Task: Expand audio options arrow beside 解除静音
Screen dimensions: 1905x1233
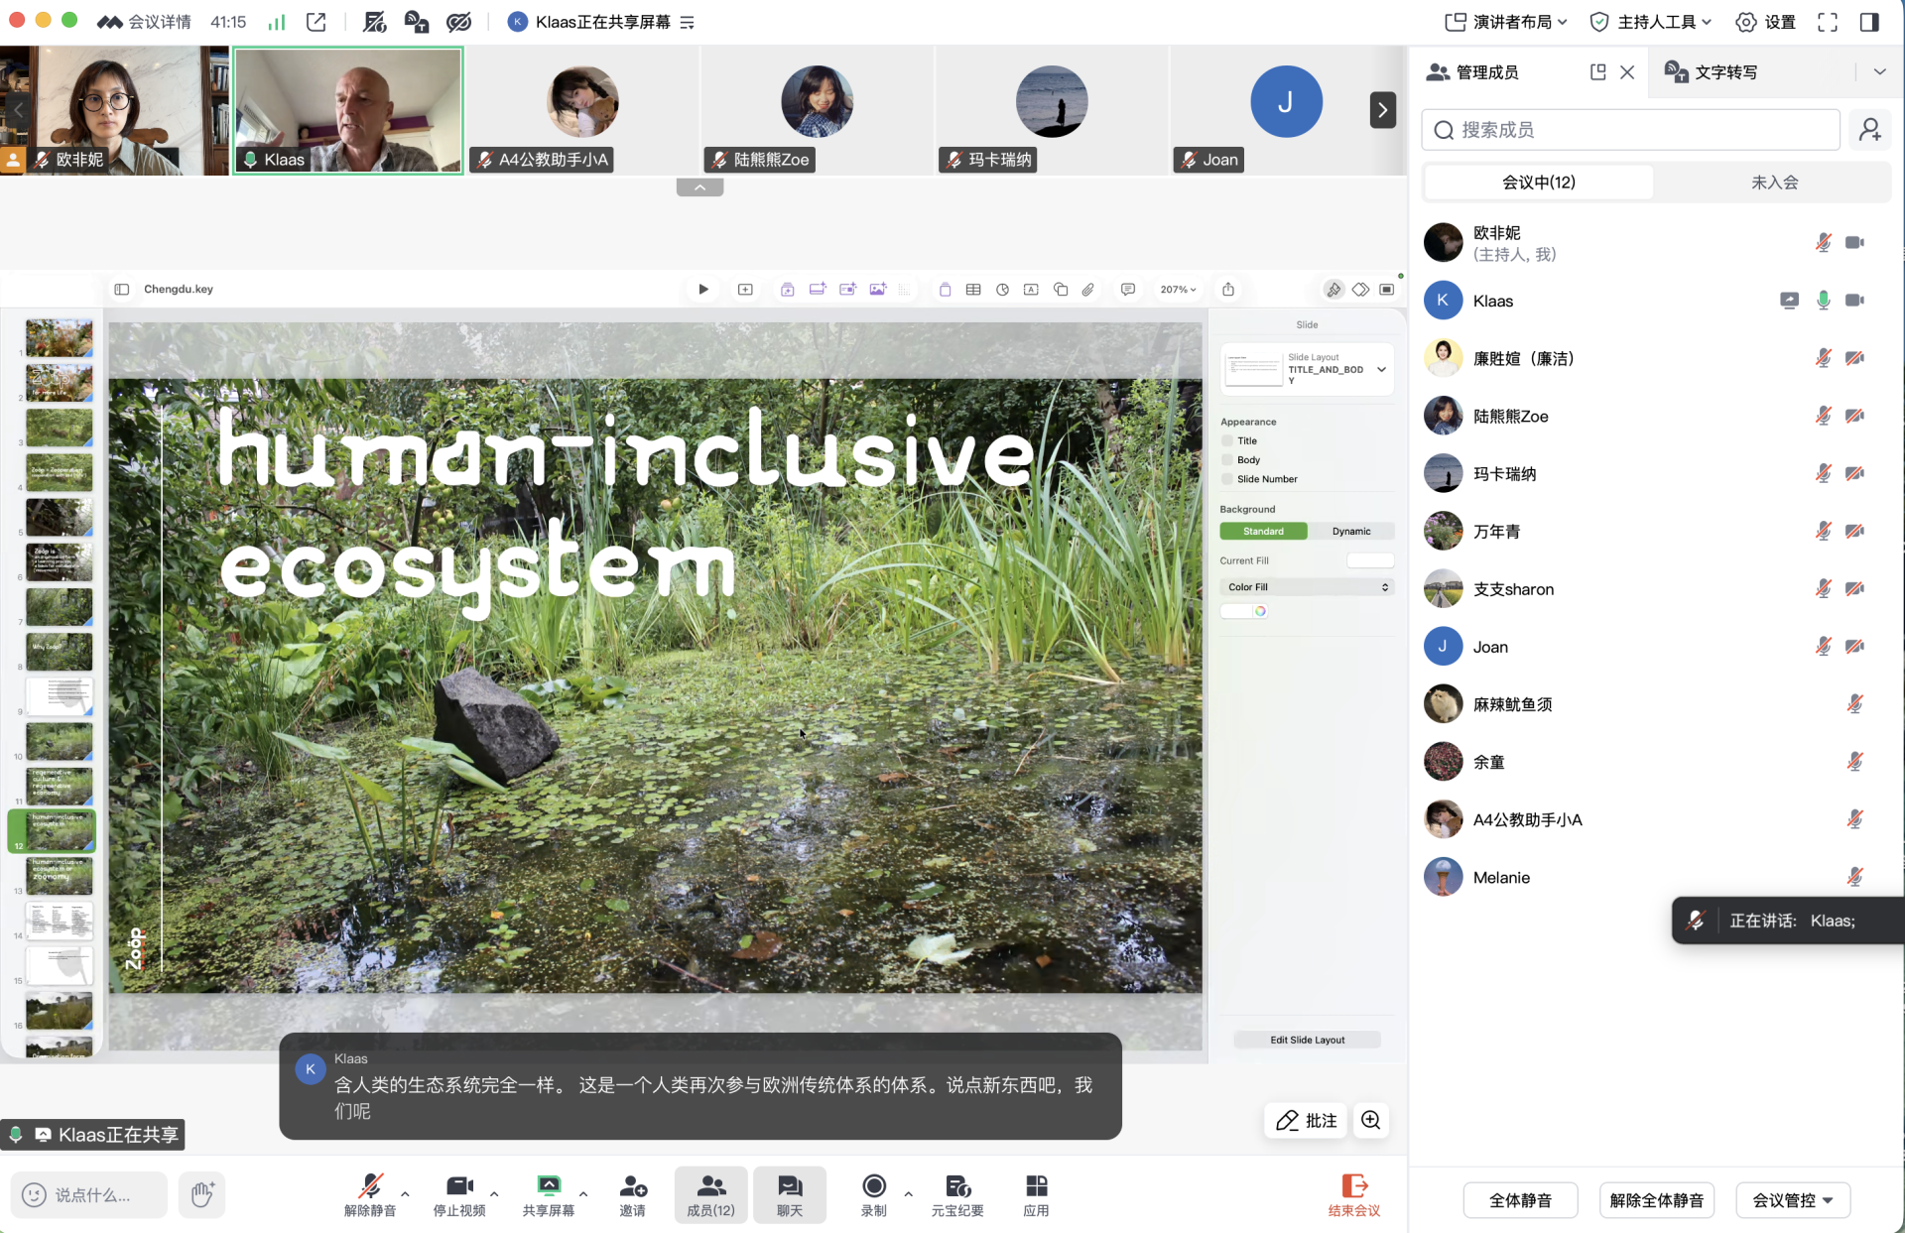Action: pos(406,1193)
